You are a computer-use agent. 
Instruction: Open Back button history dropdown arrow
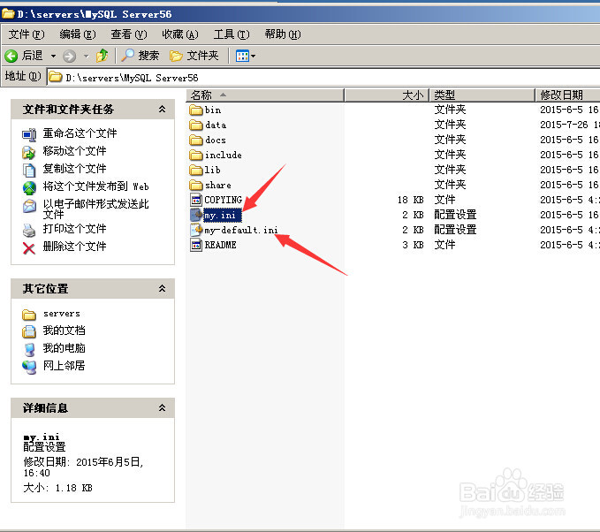click(54, 57)
